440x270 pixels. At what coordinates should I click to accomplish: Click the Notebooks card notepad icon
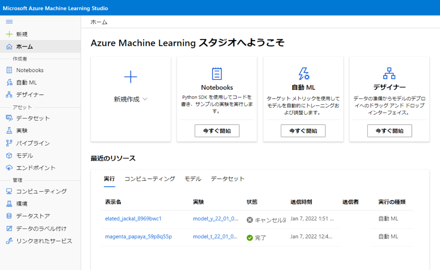point(217,74)
